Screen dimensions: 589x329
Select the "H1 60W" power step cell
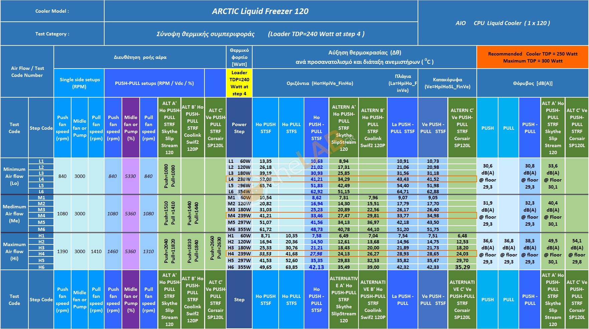pos(239,236)
